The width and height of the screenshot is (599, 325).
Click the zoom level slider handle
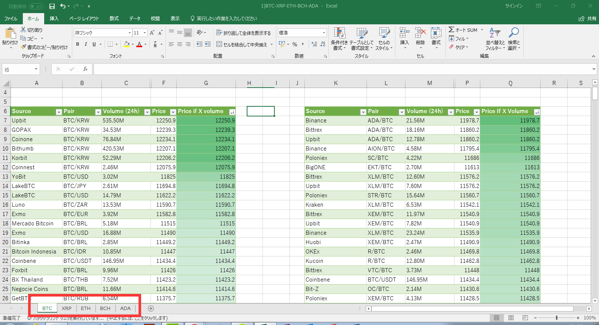pos(557,318)
